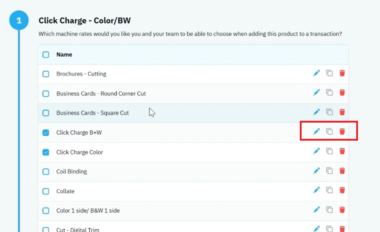Edit the Click Charge Color rate
This screenshot has height=232, width=380.
coord(316,151)
